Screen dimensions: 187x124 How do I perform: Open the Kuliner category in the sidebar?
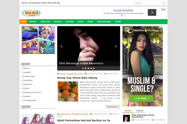pos(26,88)
